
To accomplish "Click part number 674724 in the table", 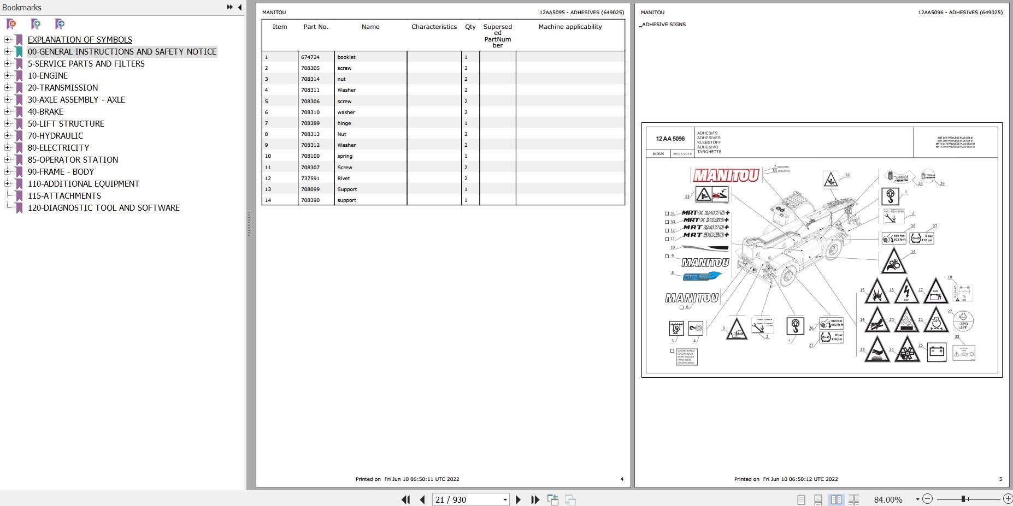I will [x=310, y=57].
